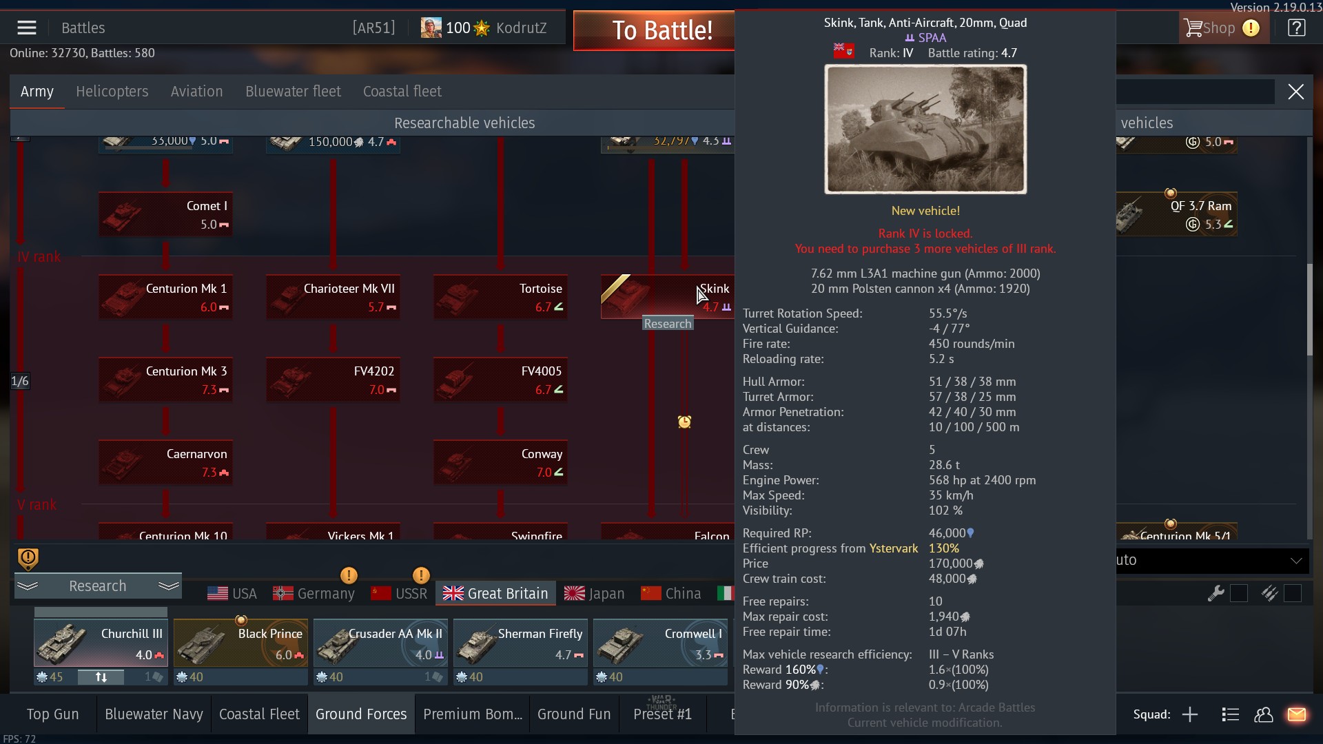Click the vehicle tree scrollbar thumb

coord(1310,309)
